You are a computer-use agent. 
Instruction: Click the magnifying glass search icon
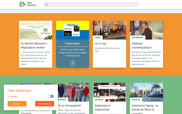tap(46, 5)
